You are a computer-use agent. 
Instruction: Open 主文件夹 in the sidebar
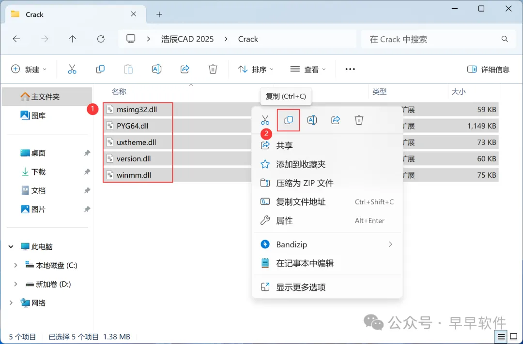(47, 97)
